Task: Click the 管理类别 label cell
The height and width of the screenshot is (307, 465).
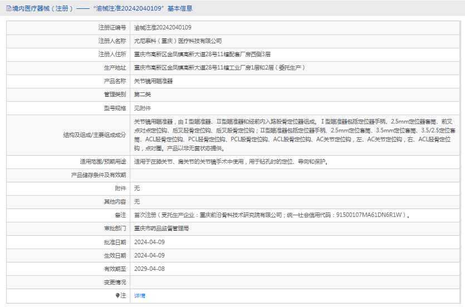Action: (x=68, y=95)
